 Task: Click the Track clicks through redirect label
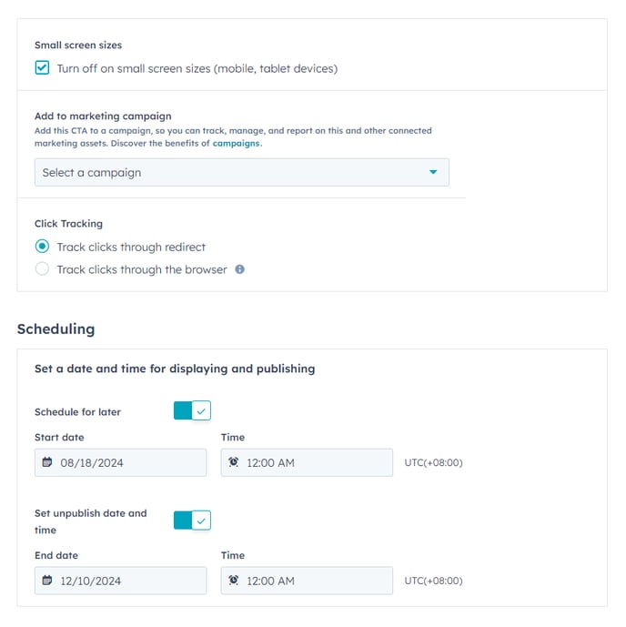[x=131, y=248]
